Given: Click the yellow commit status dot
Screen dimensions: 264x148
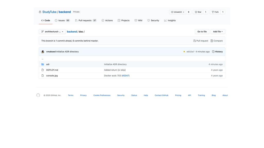Looking at the screenshot, I should coord(184,52).
